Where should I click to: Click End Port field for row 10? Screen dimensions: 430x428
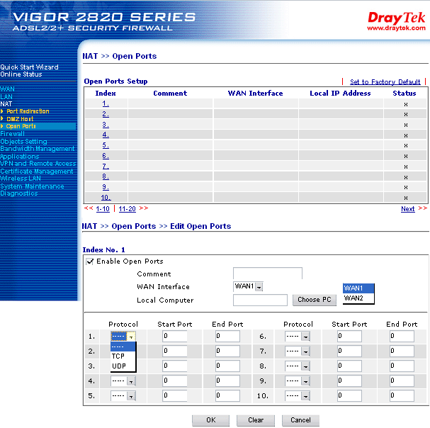tap(402, 395)
